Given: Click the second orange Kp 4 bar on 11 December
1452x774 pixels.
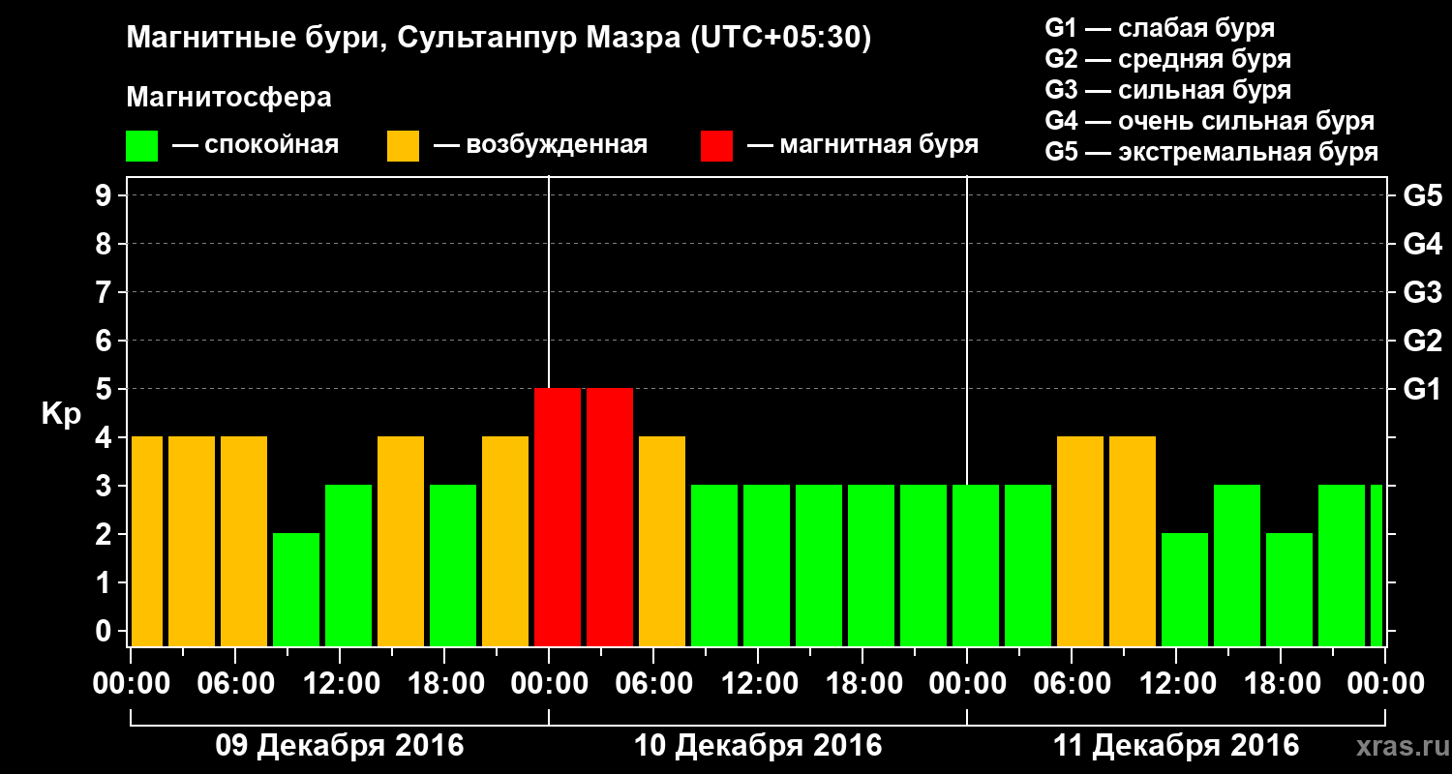Looking at the screenshot, I should coord(1133,541).
